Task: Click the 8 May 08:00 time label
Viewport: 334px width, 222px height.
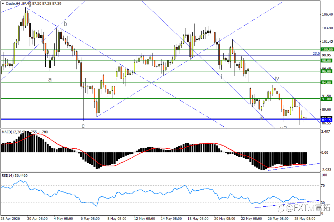Action: [117, 218]
